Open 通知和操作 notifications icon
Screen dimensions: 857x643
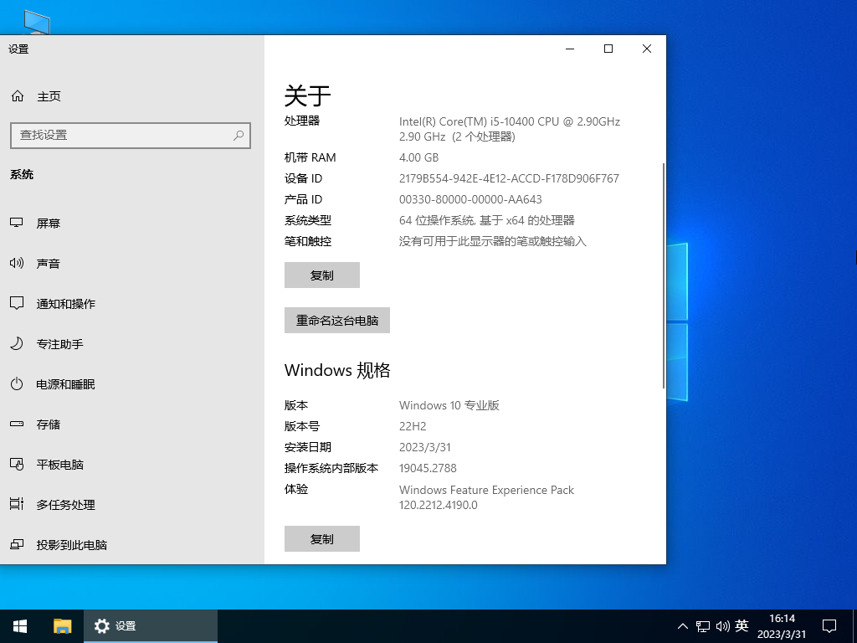tap(17, 304)
